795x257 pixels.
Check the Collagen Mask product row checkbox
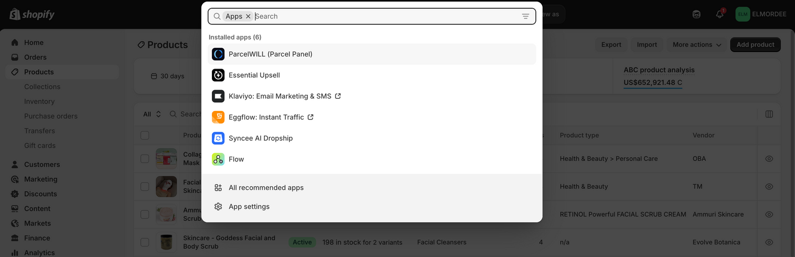145,159
